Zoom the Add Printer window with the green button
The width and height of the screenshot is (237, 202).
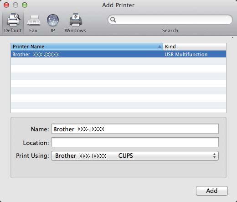click(25, 5)
